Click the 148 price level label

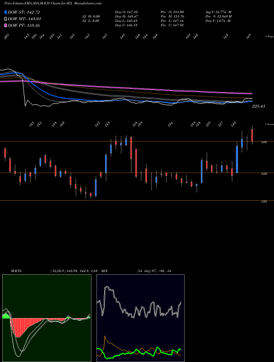[x=264, y=143]
